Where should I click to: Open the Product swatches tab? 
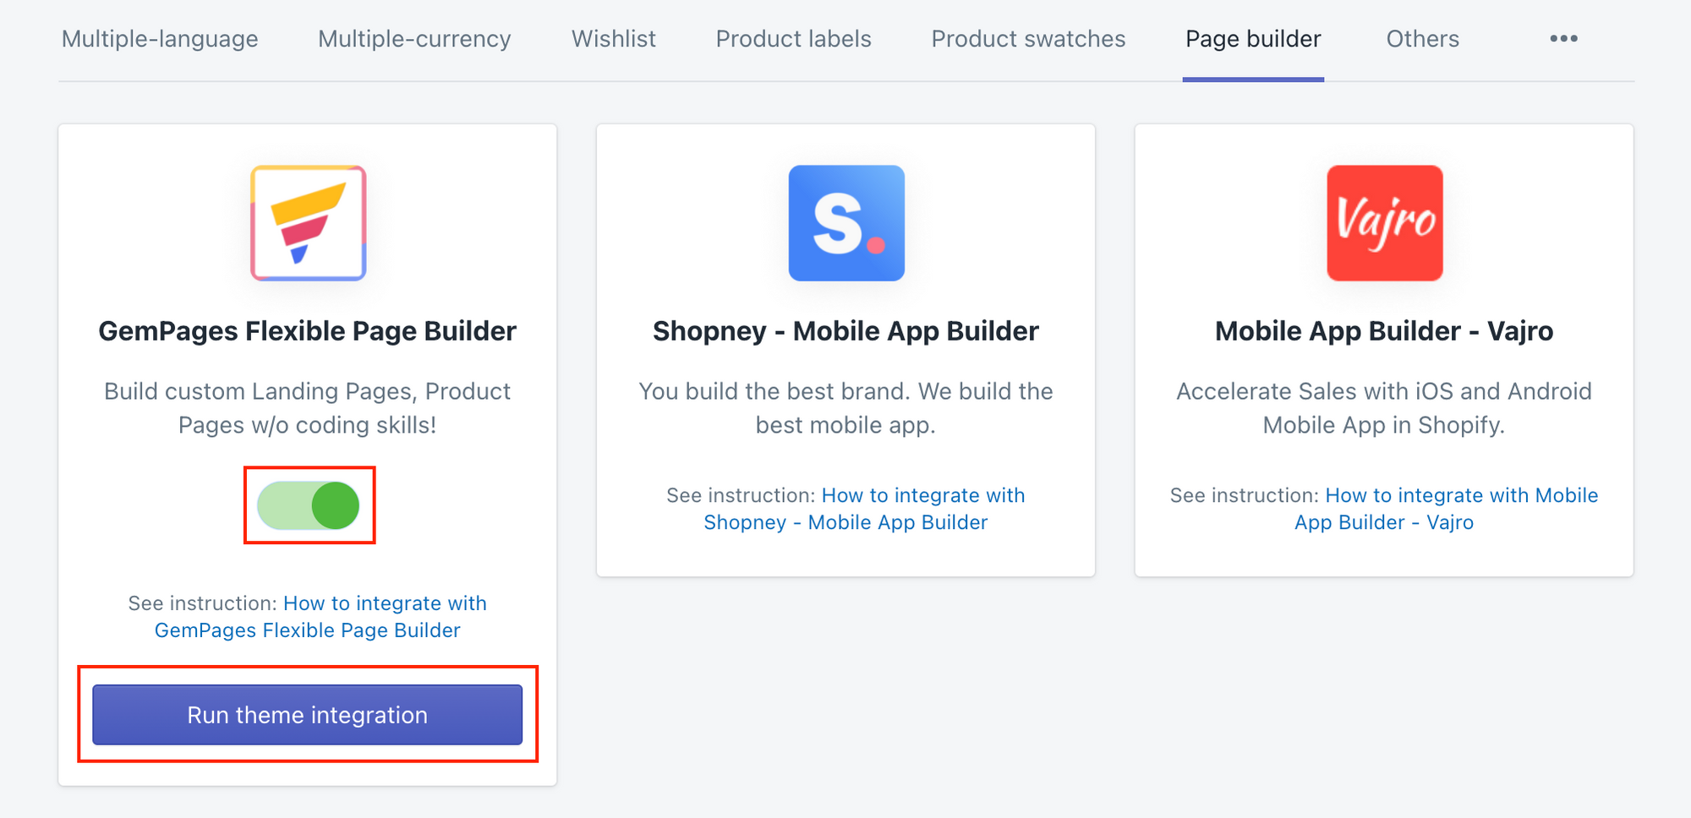(x=1028, y=39)
